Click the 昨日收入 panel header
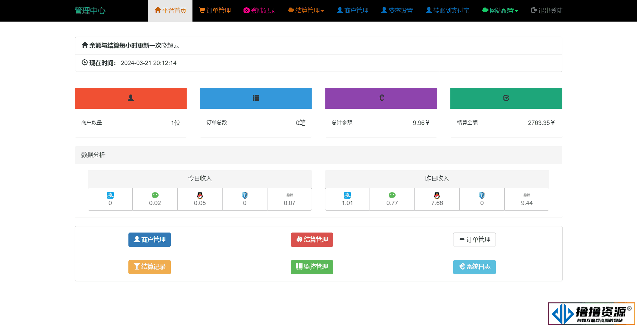 click(x=437, y=179)
